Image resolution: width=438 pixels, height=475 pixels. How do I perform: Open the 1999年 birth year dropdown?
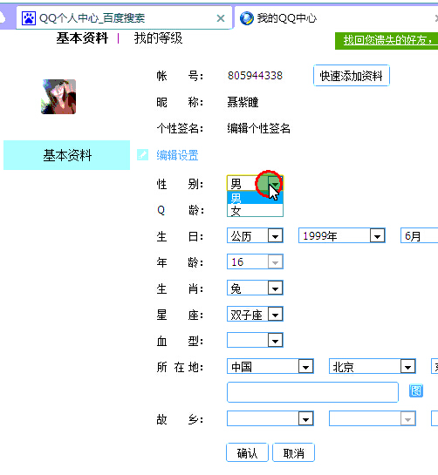[x=342, y=235]
